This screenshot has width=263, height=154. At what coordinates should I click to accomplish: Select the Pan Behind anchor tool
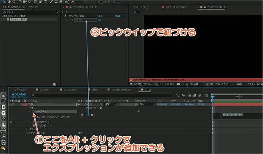[x=30, y=2]
